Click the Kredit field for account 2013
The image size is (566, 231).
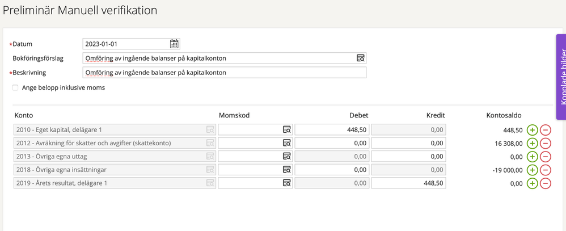point(408,156)
